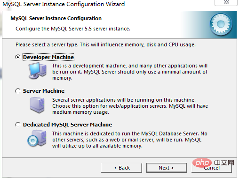The image size is (239, 178).
Task: Click 'Configure the MySQL Server 5.5 server instance' text
Action: [73, 29]
